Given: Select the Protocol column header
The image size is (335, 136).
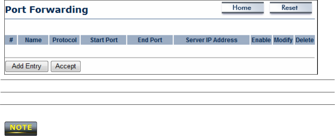Looking at the screenshot, I should pyautogui.click(x=65, y=40).
